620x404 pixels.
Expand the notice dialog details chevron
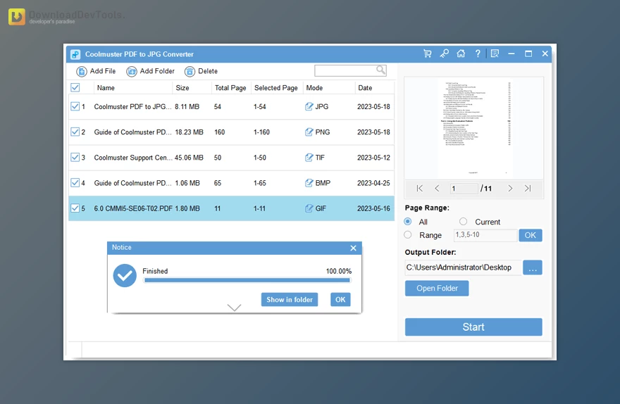tap(235, 308)
